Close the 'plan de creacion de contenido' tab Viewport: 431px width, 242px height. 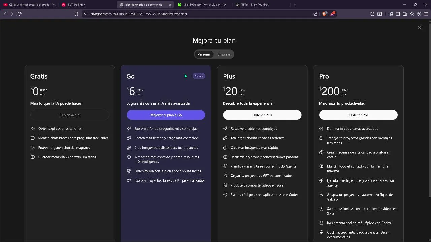pos(170,5)
